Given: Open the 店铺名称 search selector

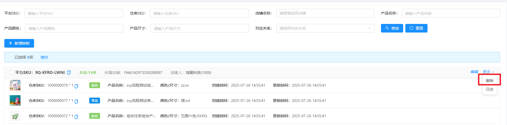Looking at the screenshot, I should pos(325,13).
